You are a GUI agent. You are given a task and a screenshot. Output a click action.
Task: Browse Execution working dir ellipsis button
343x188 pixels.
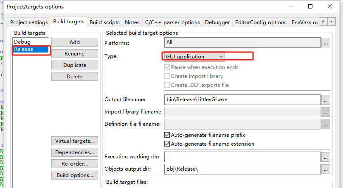tap(326, 157)
